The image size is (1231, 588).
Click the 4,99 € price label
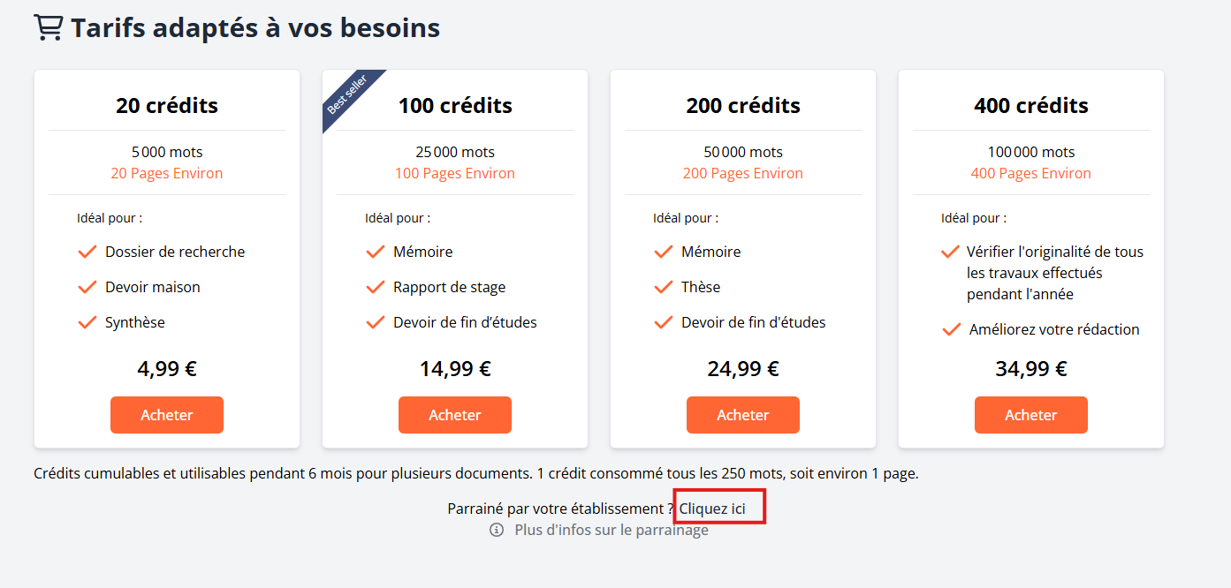coord(167,368)
